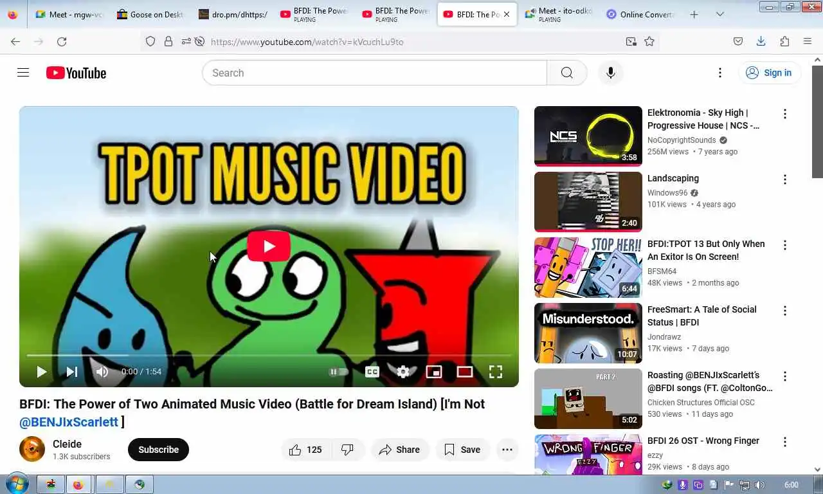
Task: Click the taskbar volume speaker icon
Action: pos(759,485)
